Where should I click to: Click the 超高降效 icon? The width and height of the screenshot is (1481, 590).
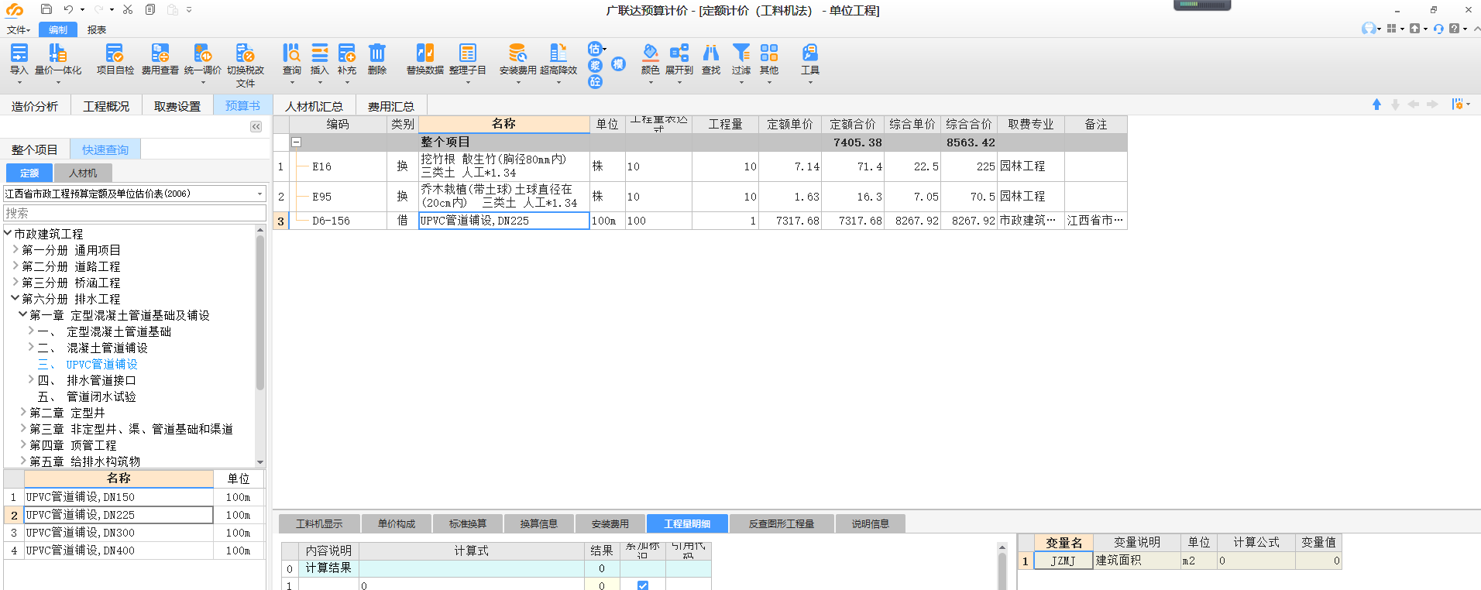tap(558, 53)
